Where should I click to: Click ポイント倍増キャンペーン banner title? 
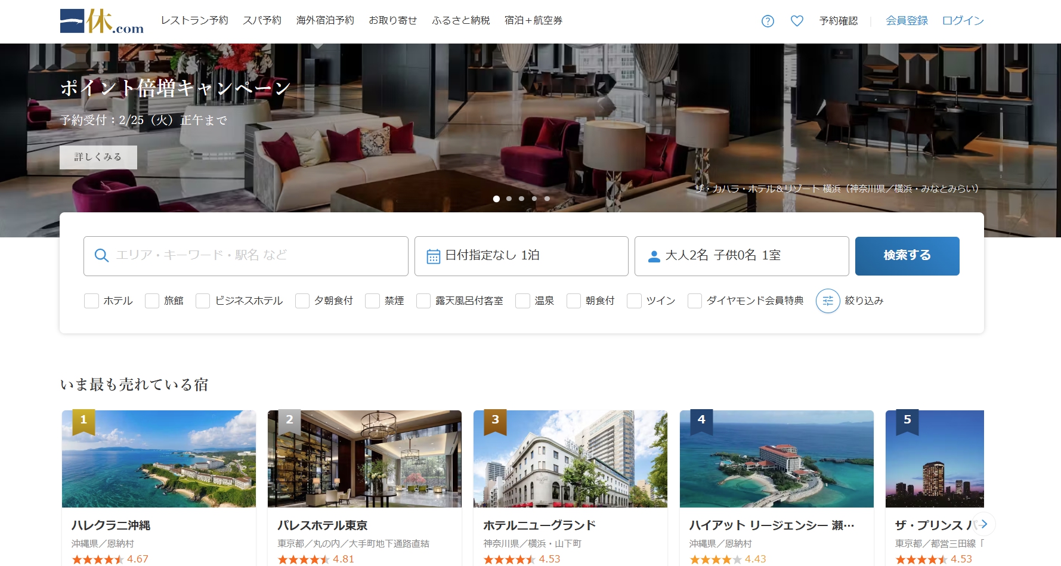(x=175, y=88)
